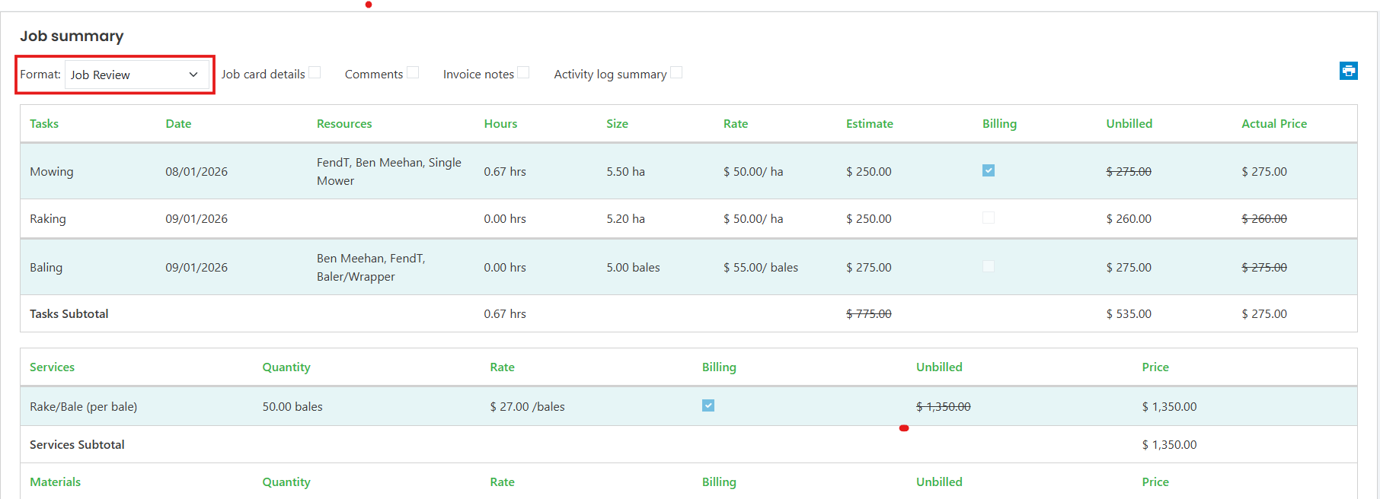The width and height of the screenshot is (1380, 499).
Task: Click the Estimate column header
Action: tap(870, 123)
